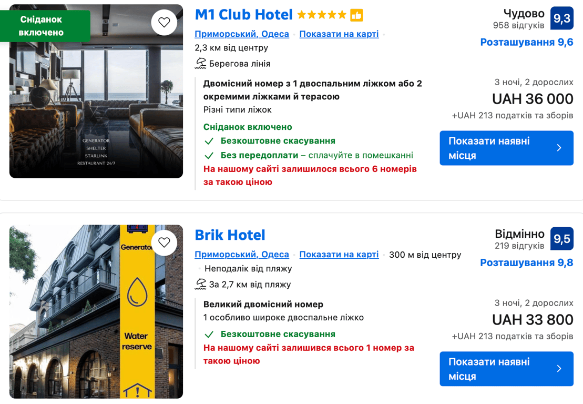Viewport: 583px width, 404px height.
Task: Click the green checkmark beside Безкоштовне скасування
Action: [x=209, y=141]
